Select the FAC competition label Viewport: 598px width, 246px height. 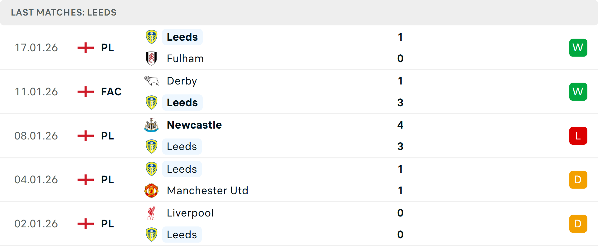(111, 92)
